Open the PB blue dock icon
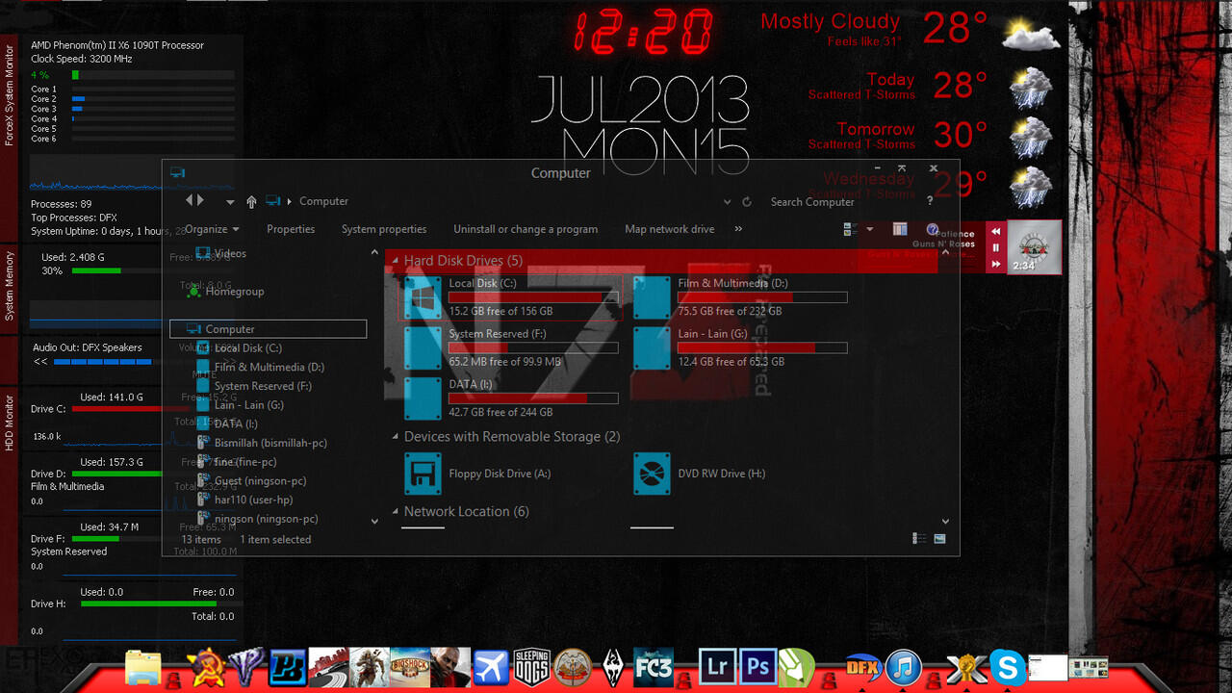The image size is (1232, 693). (286, 667)
